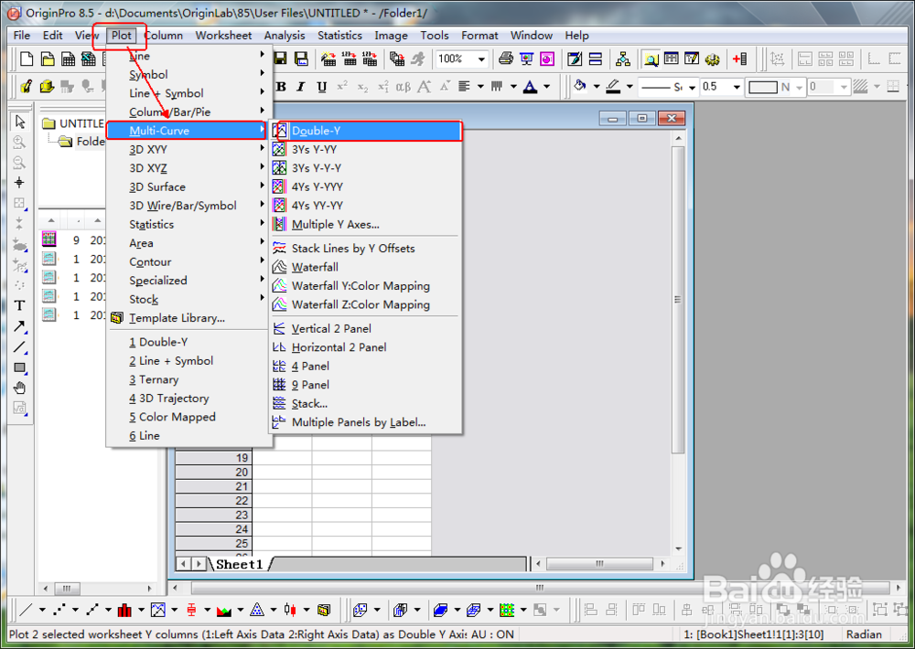
Task: Expand the Column plot dropdown in bottom toolbar
Action: 141,610
